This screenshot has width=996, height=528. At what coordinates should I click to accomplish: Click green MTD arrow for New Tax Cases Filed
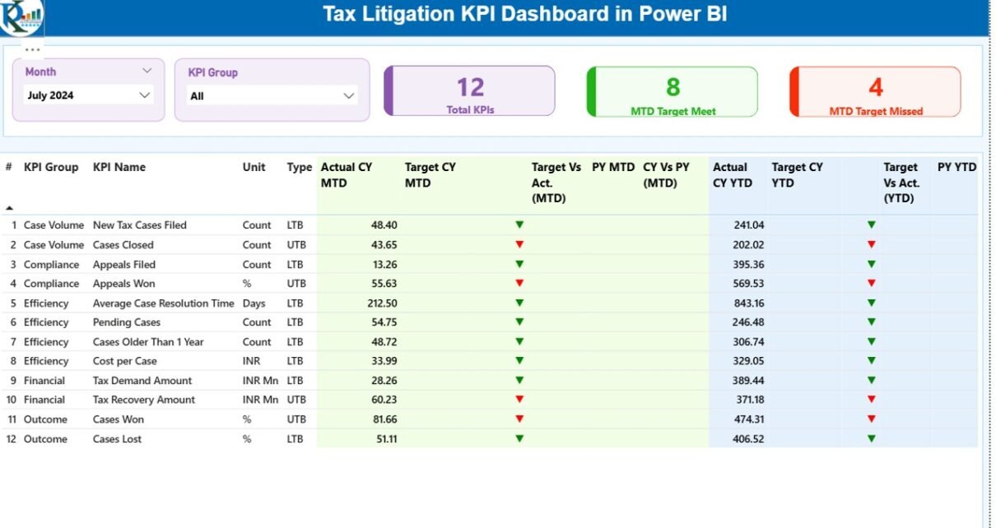click(519, 225)
